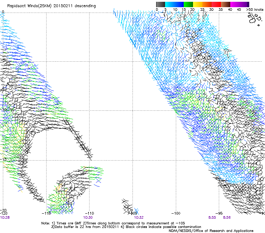The height and width of the screenshot is (233, 265).
Task: Click the green 15-20 knots legend segment
Action: (x=188, y=4)
